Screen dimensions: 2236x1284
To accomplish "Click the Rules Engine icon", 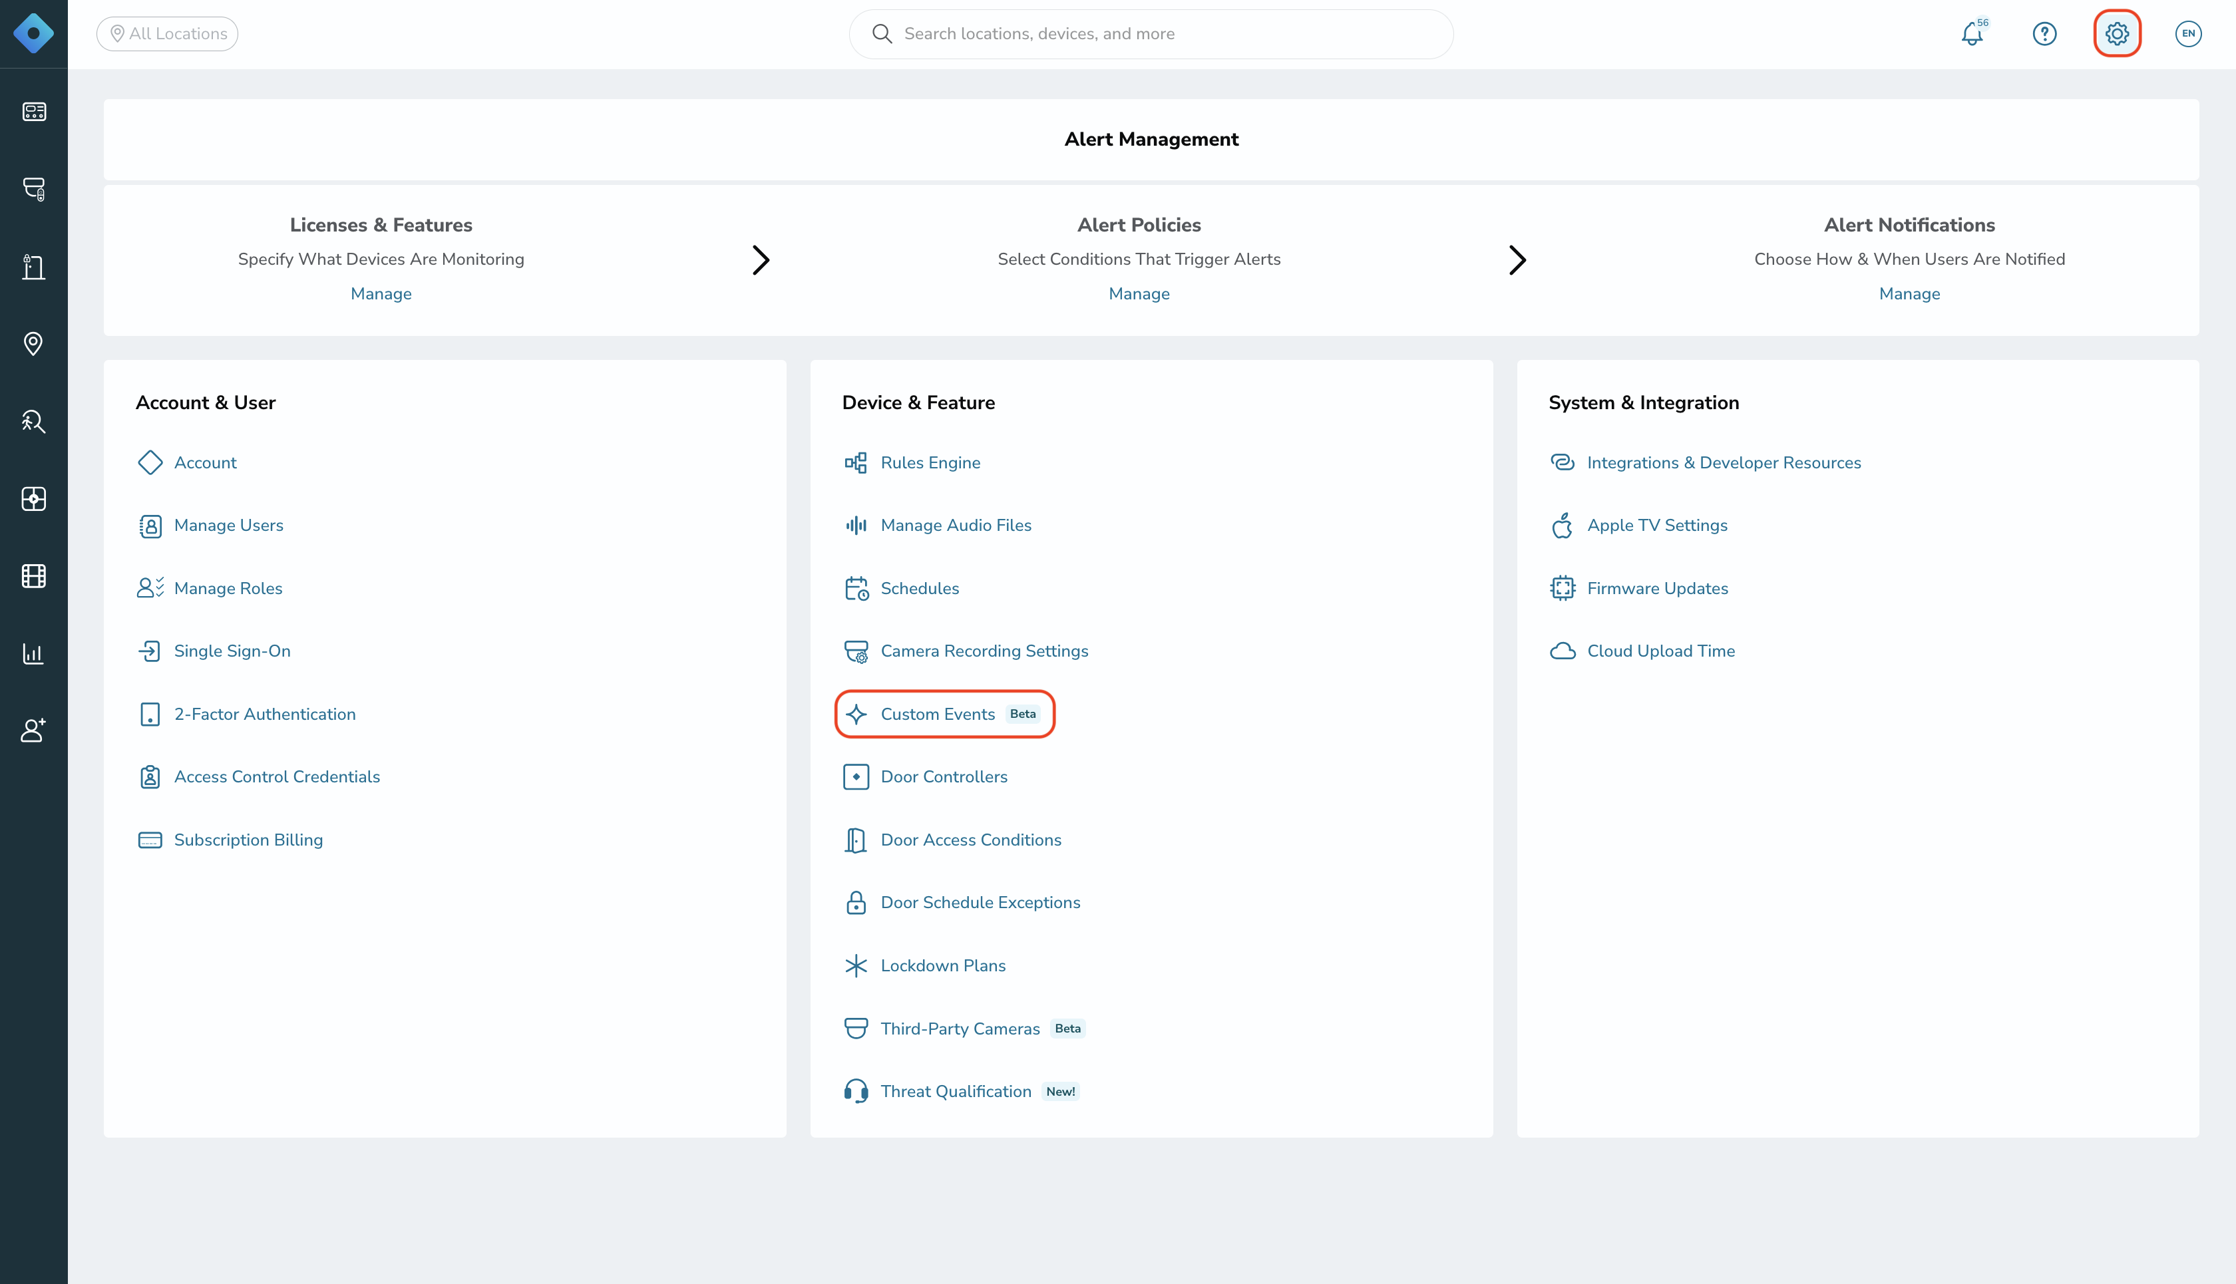I will click(x=856, y=462).
